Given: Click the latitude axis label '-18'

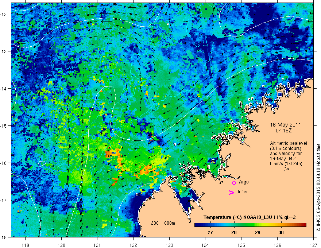Looking at the screenshot, I should tap(4, 237).
